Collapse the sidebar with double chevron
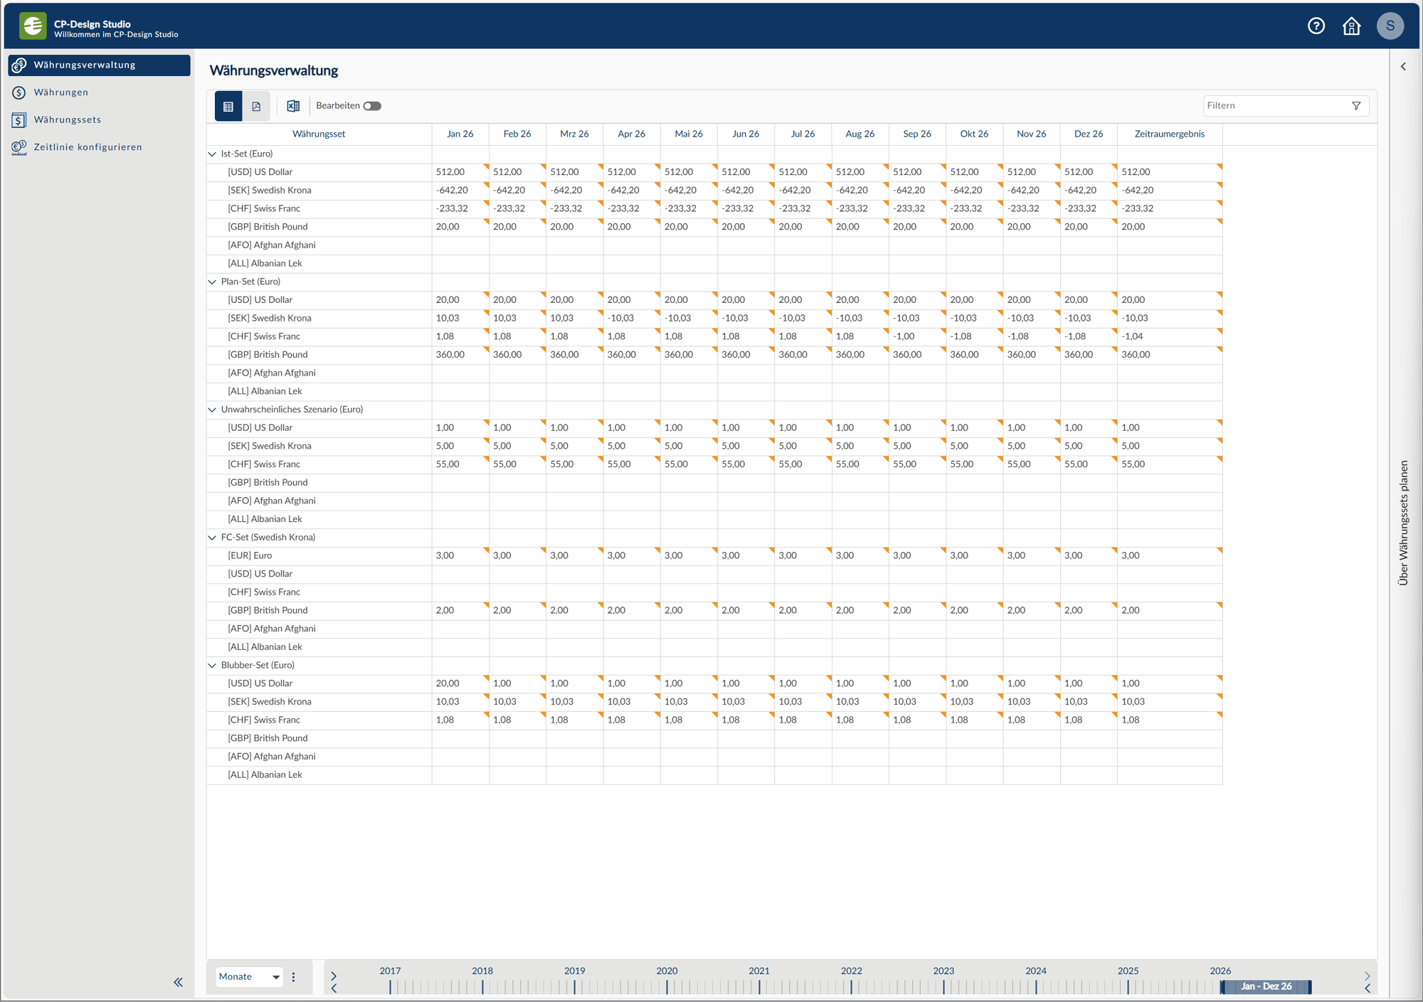The width and height of the screenshot is (1423, 1002). click(178, 982)
